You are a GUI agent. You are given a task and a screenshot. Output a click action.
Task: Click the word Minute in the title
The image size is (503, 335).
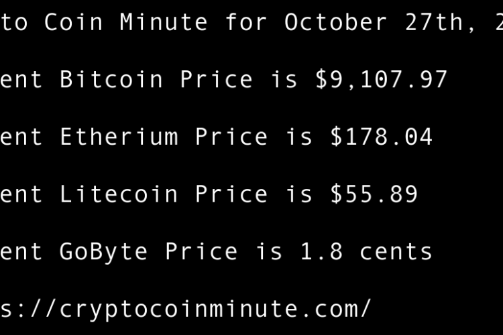(x=164, y=22)
